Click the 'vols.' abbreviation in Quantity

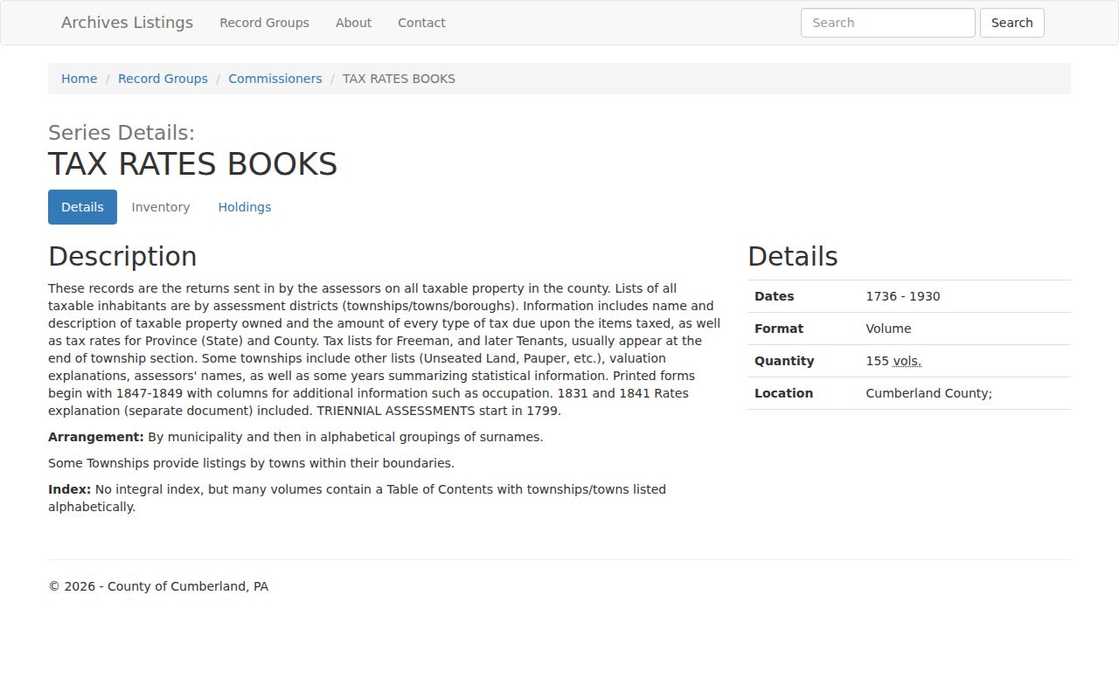pyautogui.click(x=907, y=361)
